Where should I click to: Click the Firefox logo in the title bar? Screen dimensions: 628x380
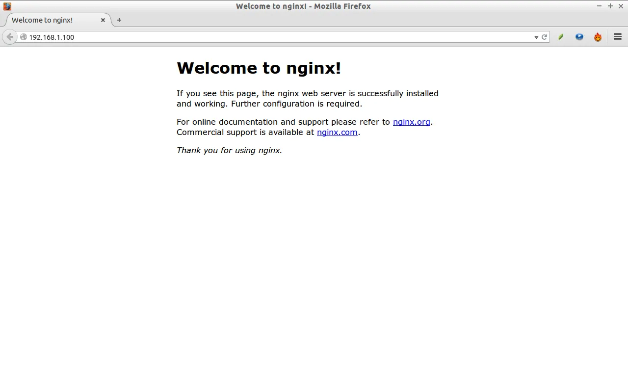tap(7, 6)
